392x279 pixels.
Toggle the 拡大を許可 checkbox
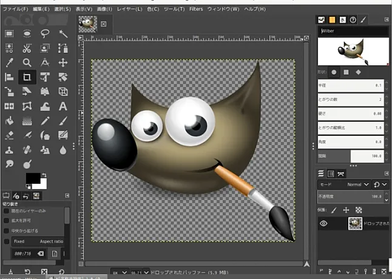[x=7, y=220]
